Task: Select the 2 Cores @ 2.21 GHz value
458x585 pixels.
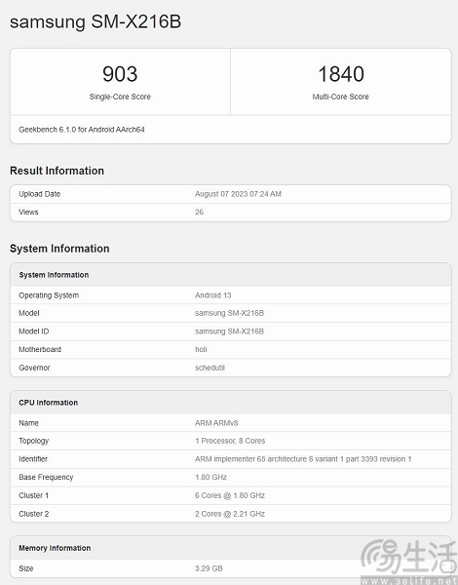Action: point(230,514)
